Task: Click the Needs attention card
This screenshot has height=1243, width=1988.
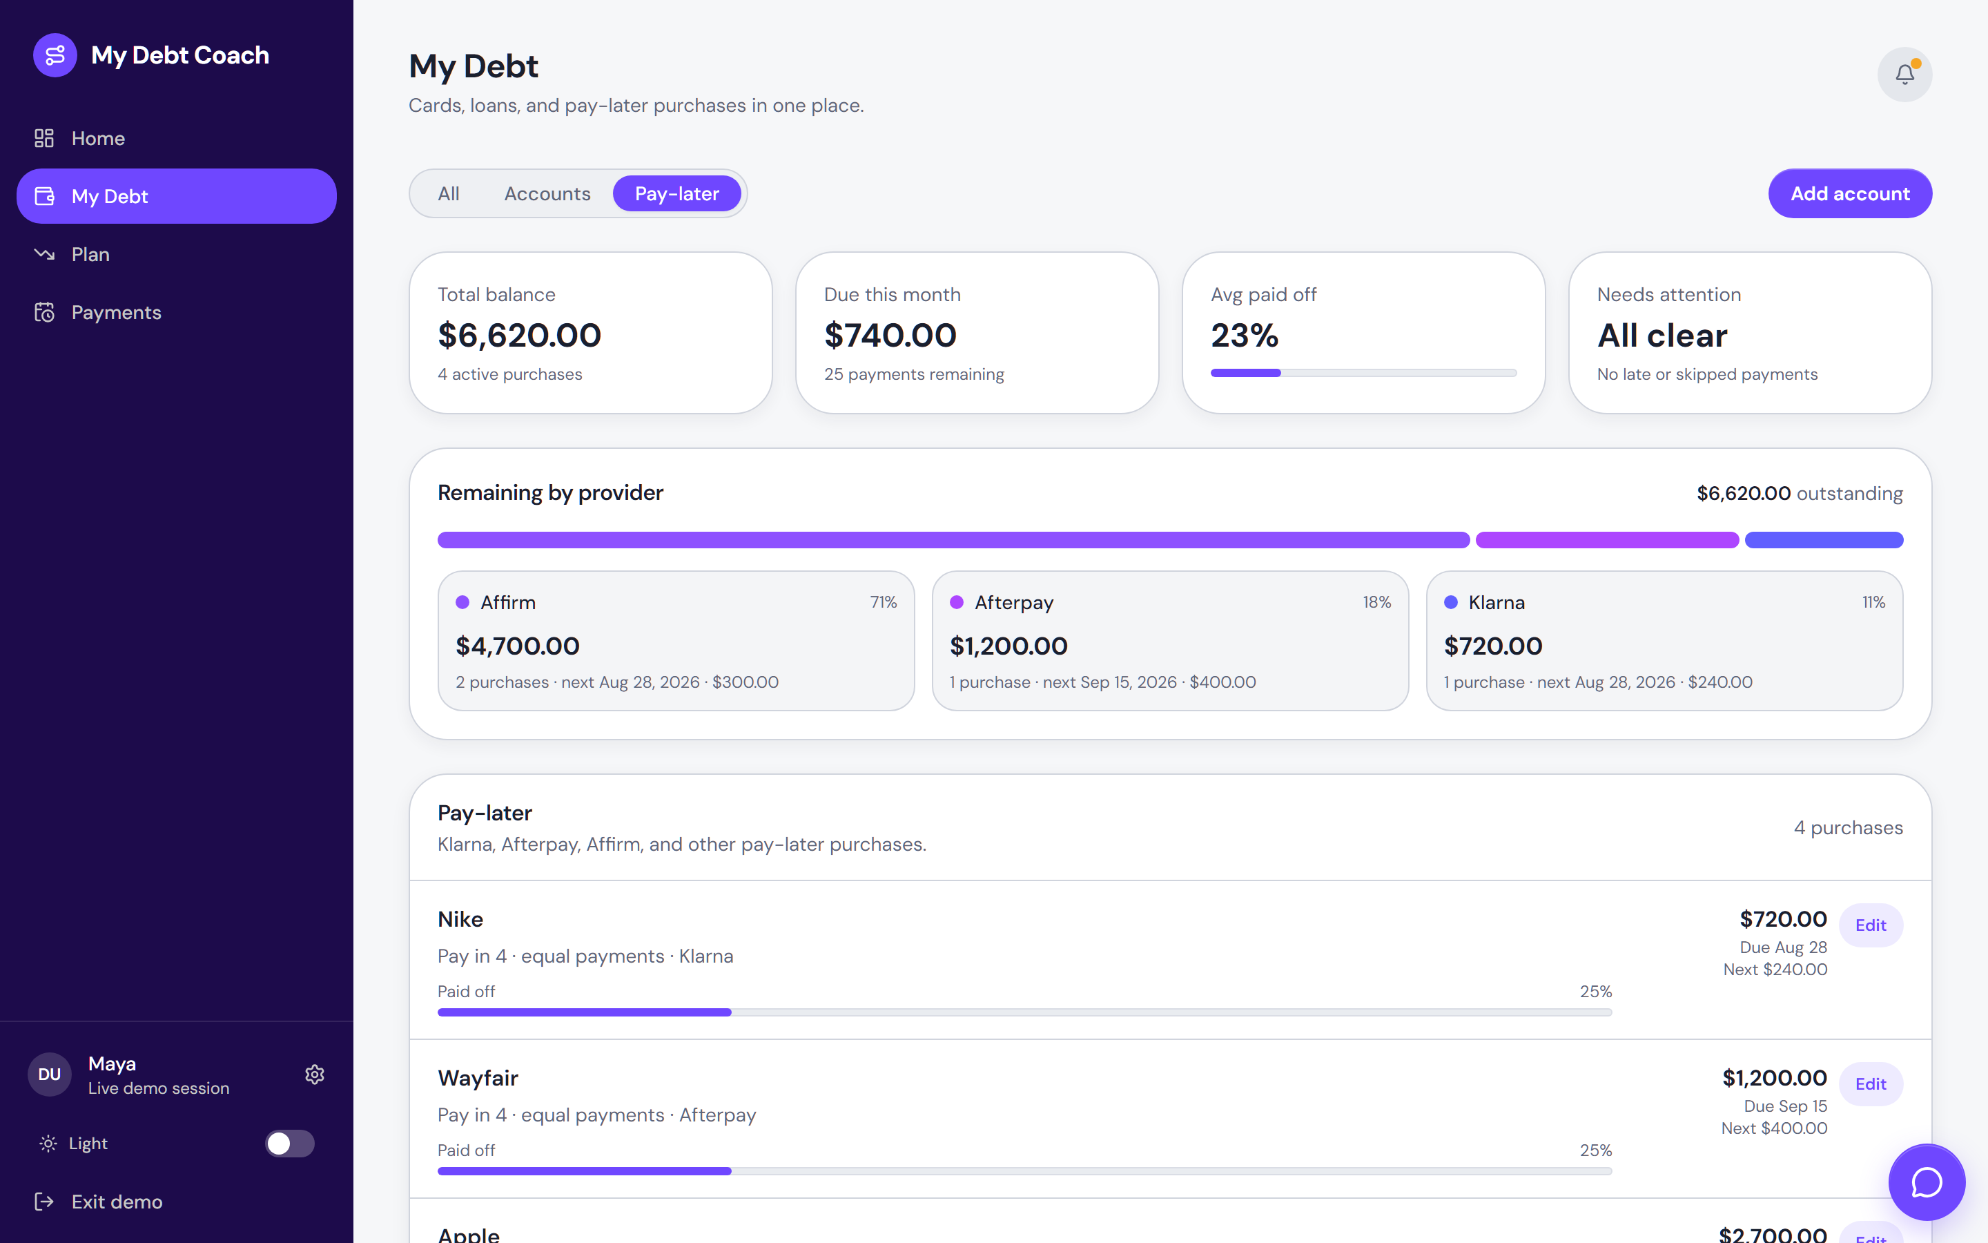Action: (x=1750, y=333)
